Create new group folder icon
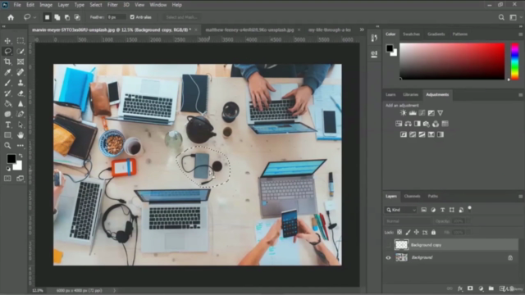The height and width of the screenshot is (295, 525). pos(491,288)
